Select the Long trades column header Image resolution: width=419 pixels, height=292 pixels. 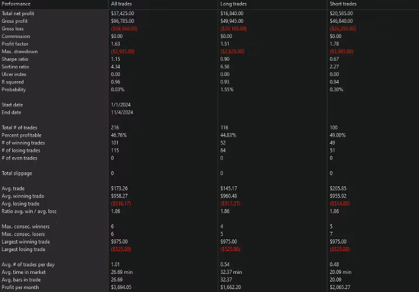233,4
